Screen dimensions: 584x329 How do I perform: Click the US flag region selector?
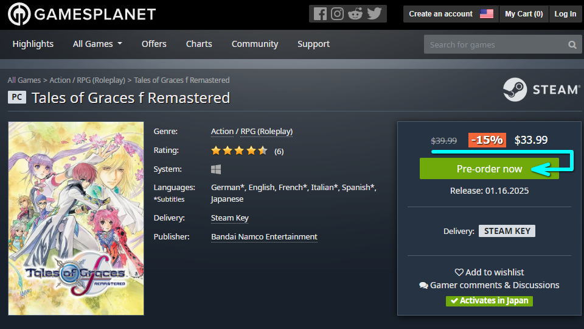tap(487, 14)
